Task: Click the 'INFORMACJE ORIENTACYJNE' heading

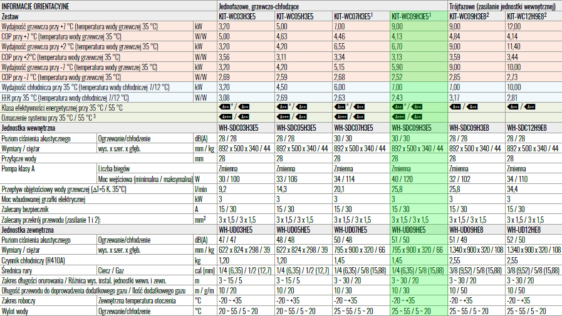Action: [36, 6]
